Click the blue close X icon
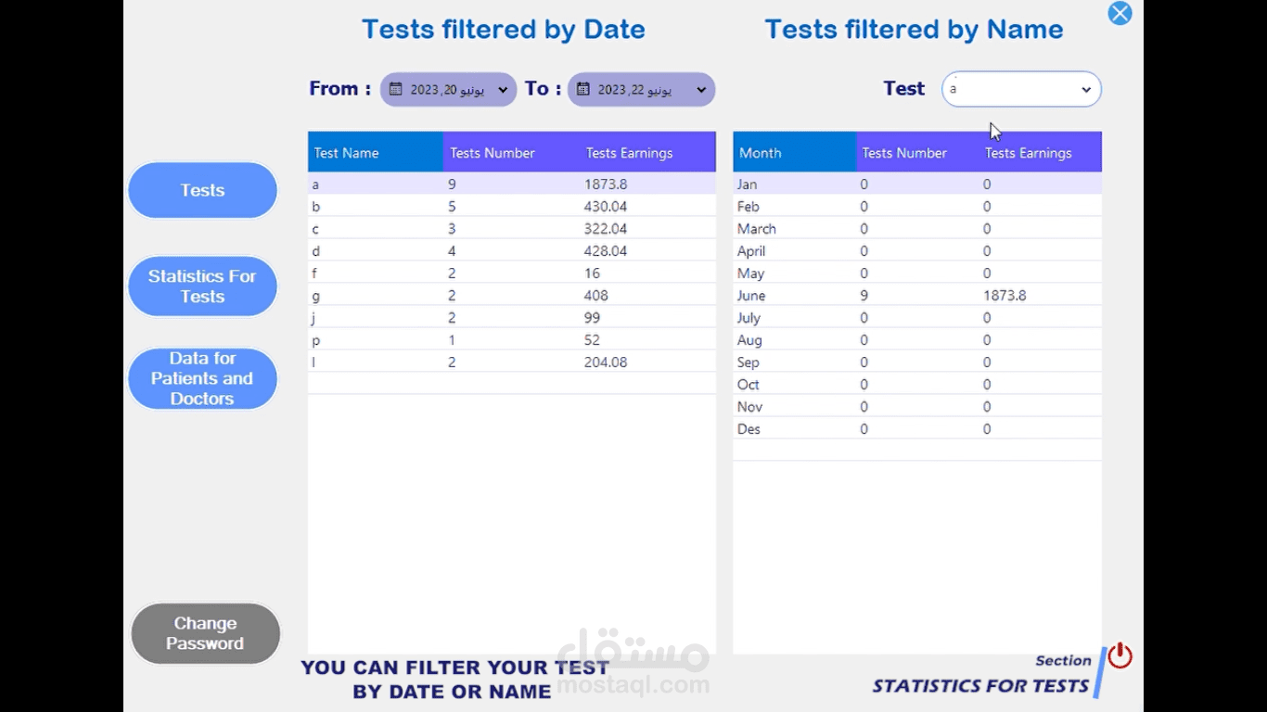The image size is (1267, 712). (x=1120, y=13)
